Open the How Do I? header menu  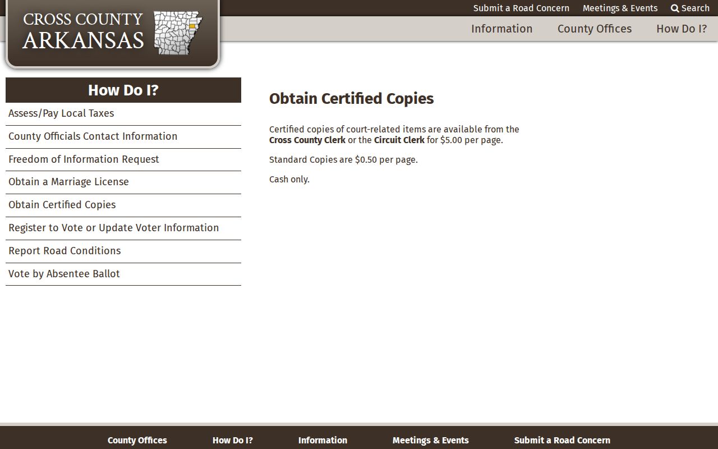pos(682,29)
